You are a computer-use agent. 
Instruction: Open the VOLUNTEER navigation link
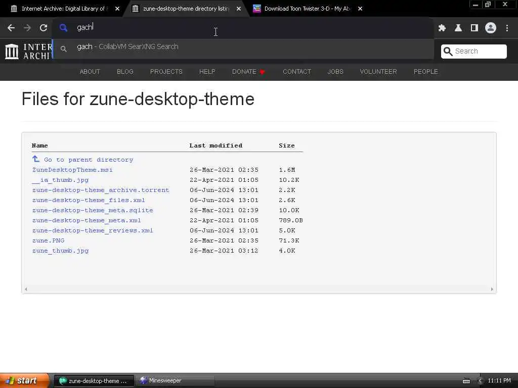[x=378, y=72]
